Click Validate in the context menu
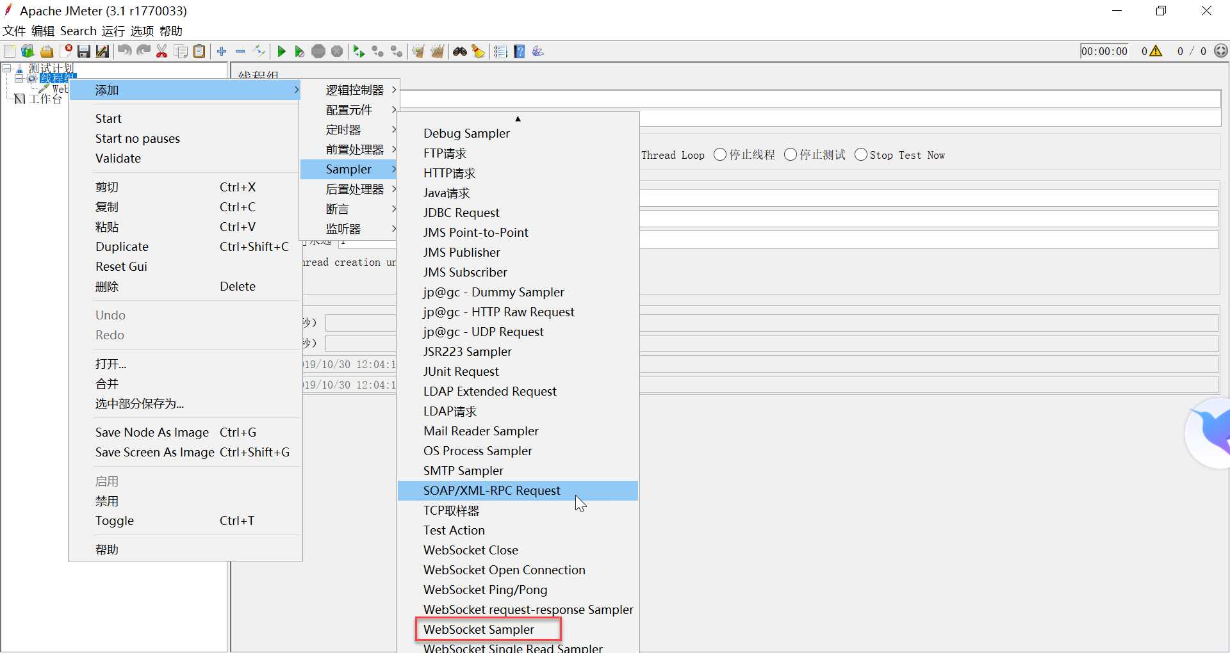 coord(184,159)
